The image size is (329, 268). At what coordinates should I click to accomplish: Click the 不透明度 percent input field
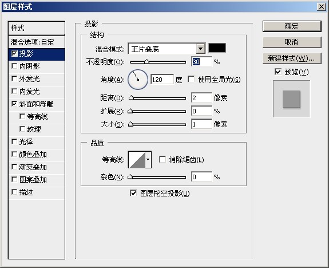coord(201,62)
